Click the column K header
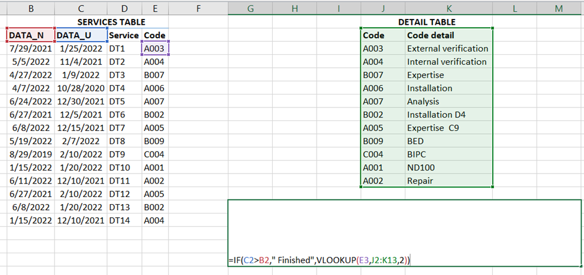Image resolution: width=584 pixels, height=275 pixels. click(449, 8)
